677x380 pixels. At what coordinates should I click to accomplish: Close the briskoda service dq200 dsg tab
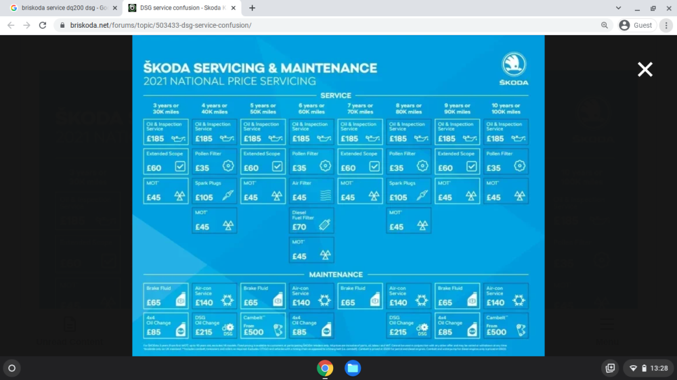click(115, 7)
